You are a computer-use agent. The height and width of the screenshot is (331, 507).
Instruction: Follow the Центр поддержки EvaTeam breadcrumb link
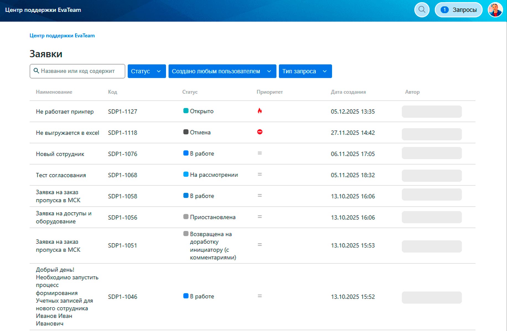pos(62,35)
